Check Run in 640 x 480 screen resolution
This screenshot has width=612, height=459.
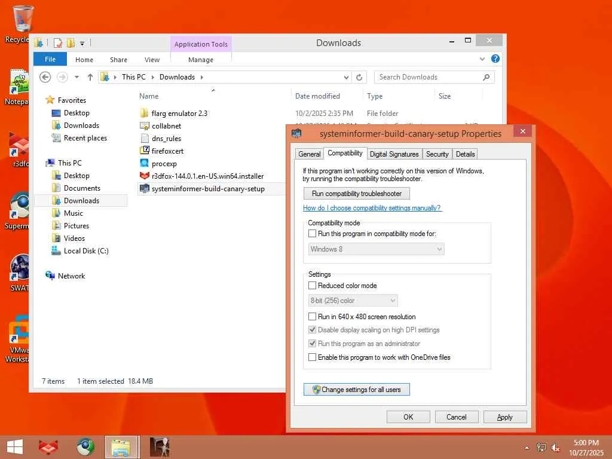[312, 317]
